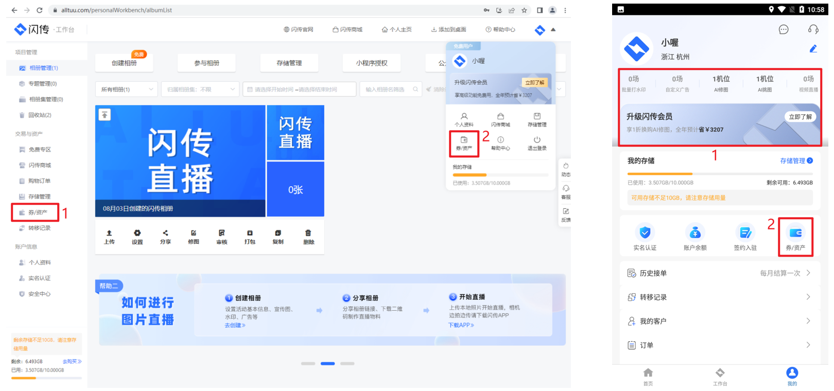Image resolution: width=834 pixels, height=391 pixels.
Task: Open the 客服 headset floating icon
Action: [566, 188]
